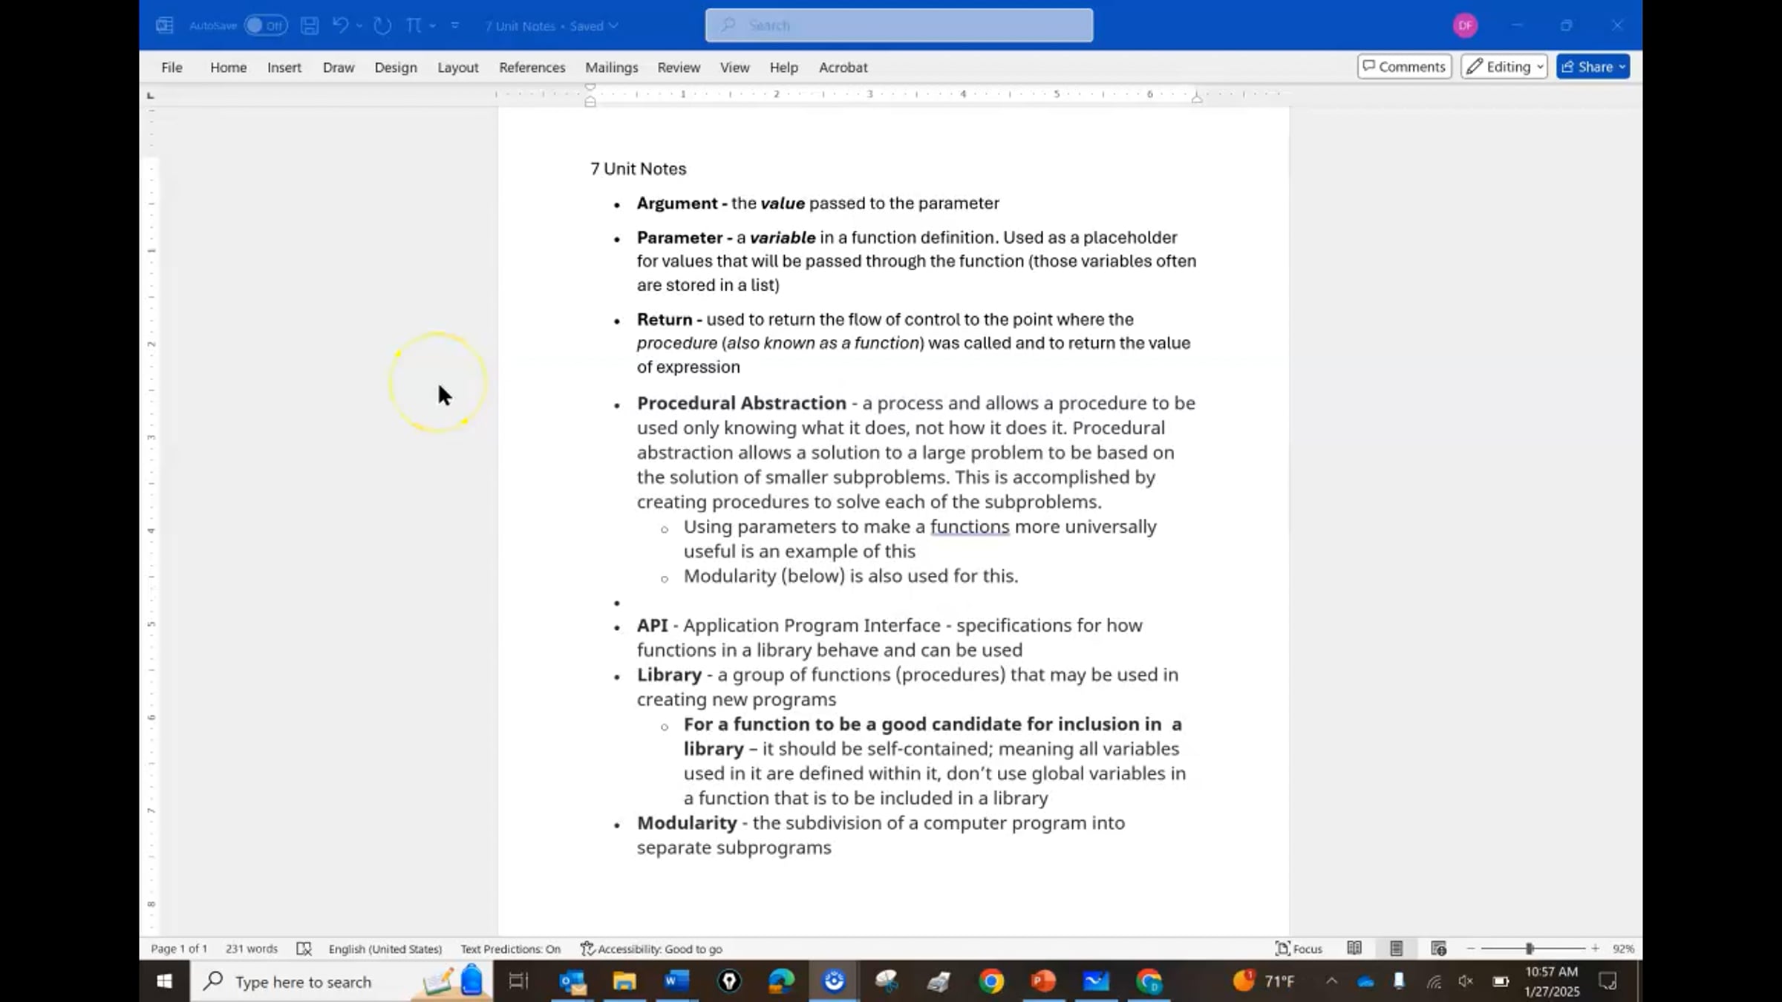Switch to Web Layout view
This screenshot has height=1002, width=1782.
click(x=1437, y=949)
